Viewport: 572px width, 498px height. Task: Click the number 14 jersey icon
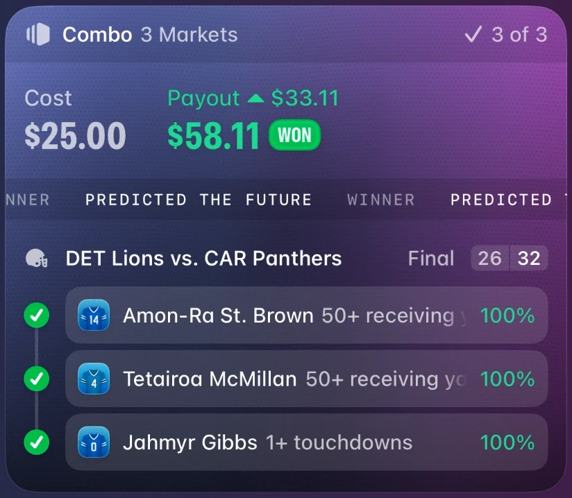point(94,315)
